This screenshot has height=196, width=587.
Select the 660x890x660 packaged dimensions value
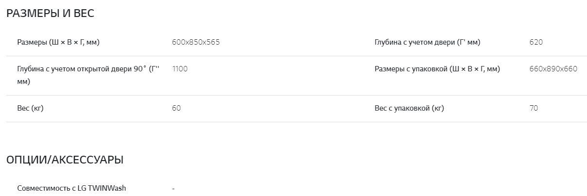[553, 69]
